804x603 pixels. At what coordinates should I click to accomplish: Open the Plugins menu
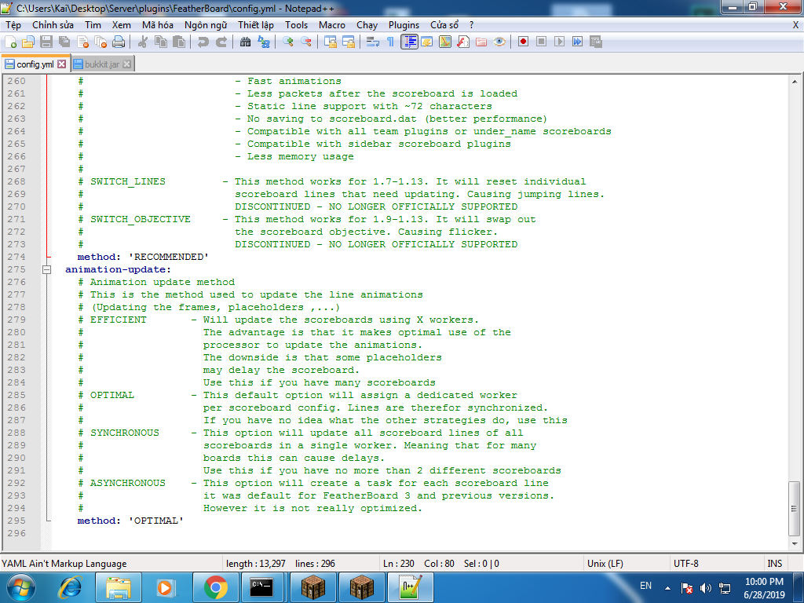pyautogui.click(x=404, y=25)
